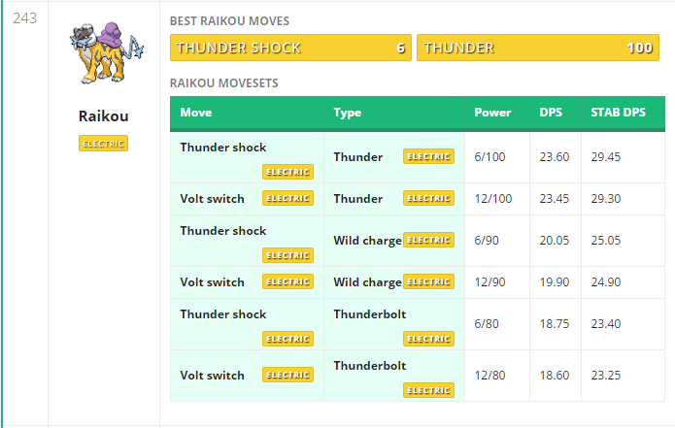Click Electric badge beside Thunder, 6/100 row

(428, 156)
